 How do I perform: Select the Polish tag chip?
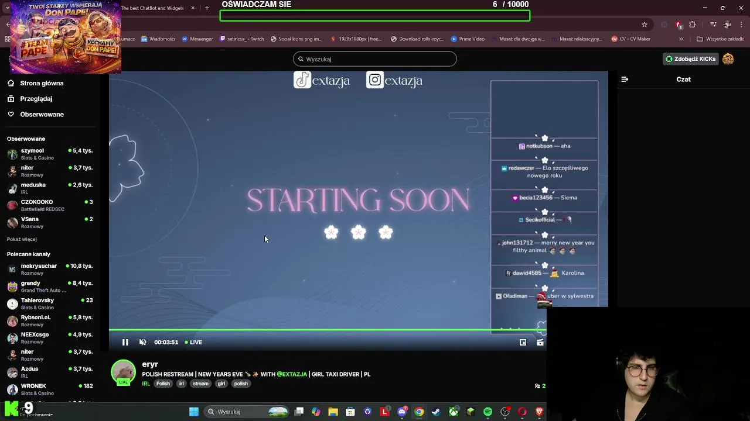[163, 384]
